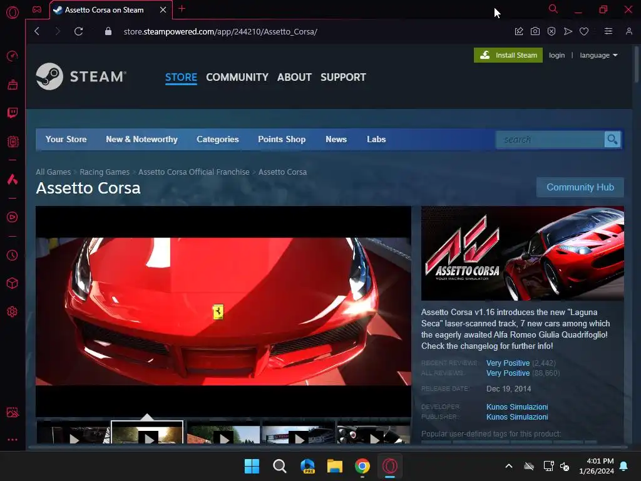This screenshot has width=641, height=481.
Task: Show hidden system tray icons chevron
Action: tap(509, 466)
